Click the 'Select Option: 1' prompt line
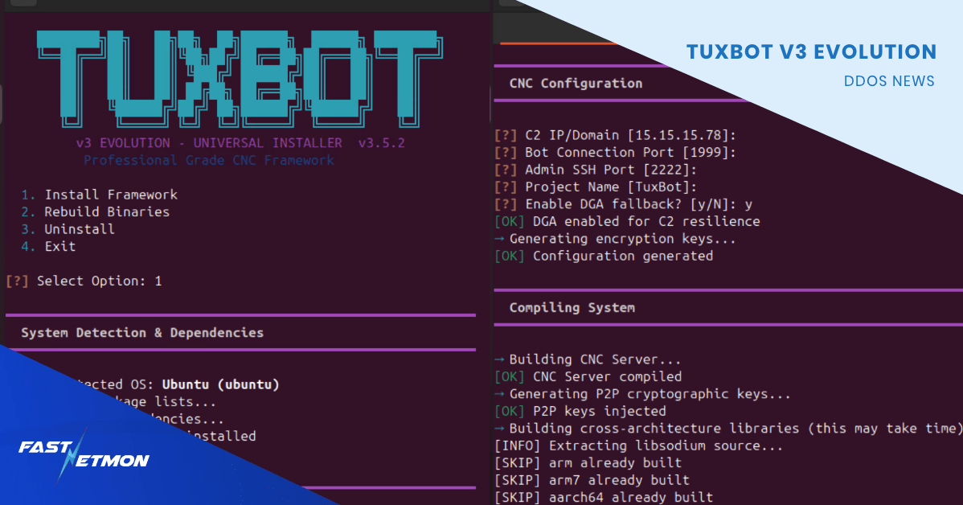 pos(84,281)
